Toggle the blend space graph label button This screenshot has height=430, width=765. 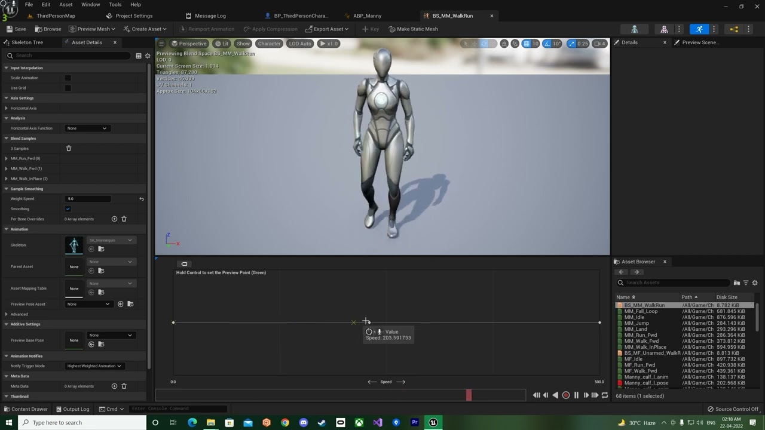coord(184,264)
